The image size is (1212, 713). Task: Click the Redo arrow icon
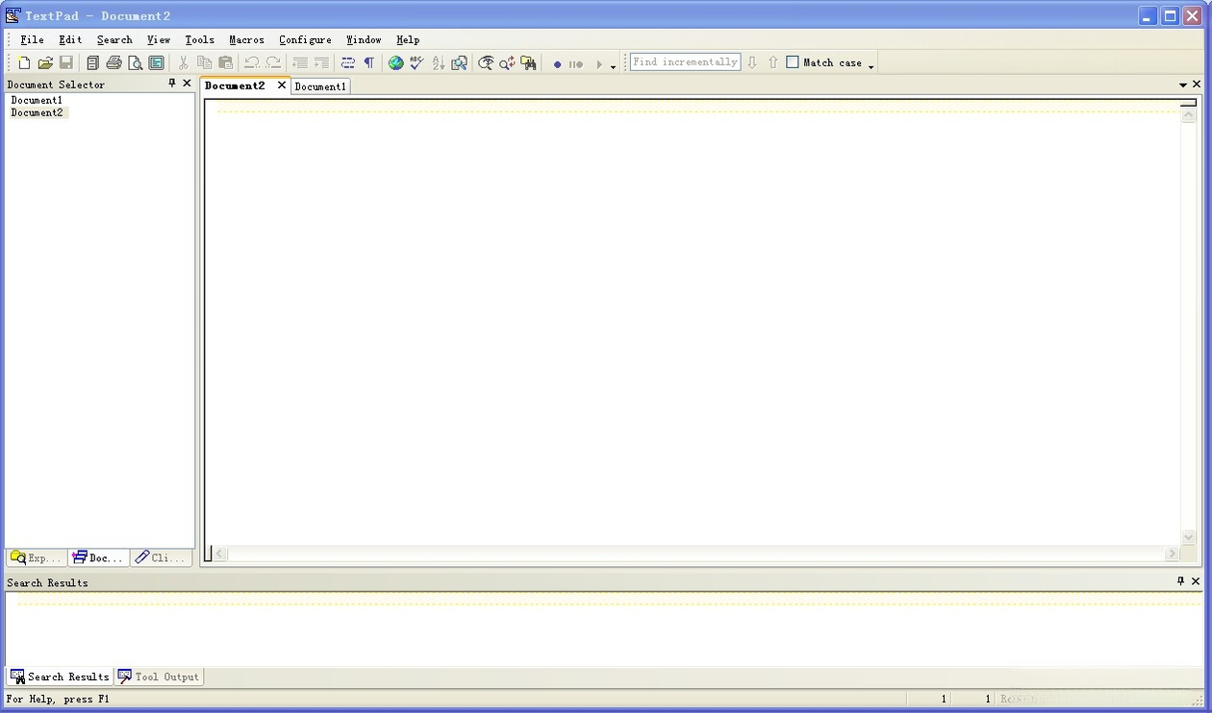click(273, 62)
